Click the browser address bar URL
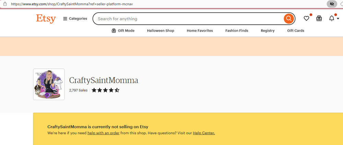The height and width of the screenshot is (145, 343). (72, 4)
